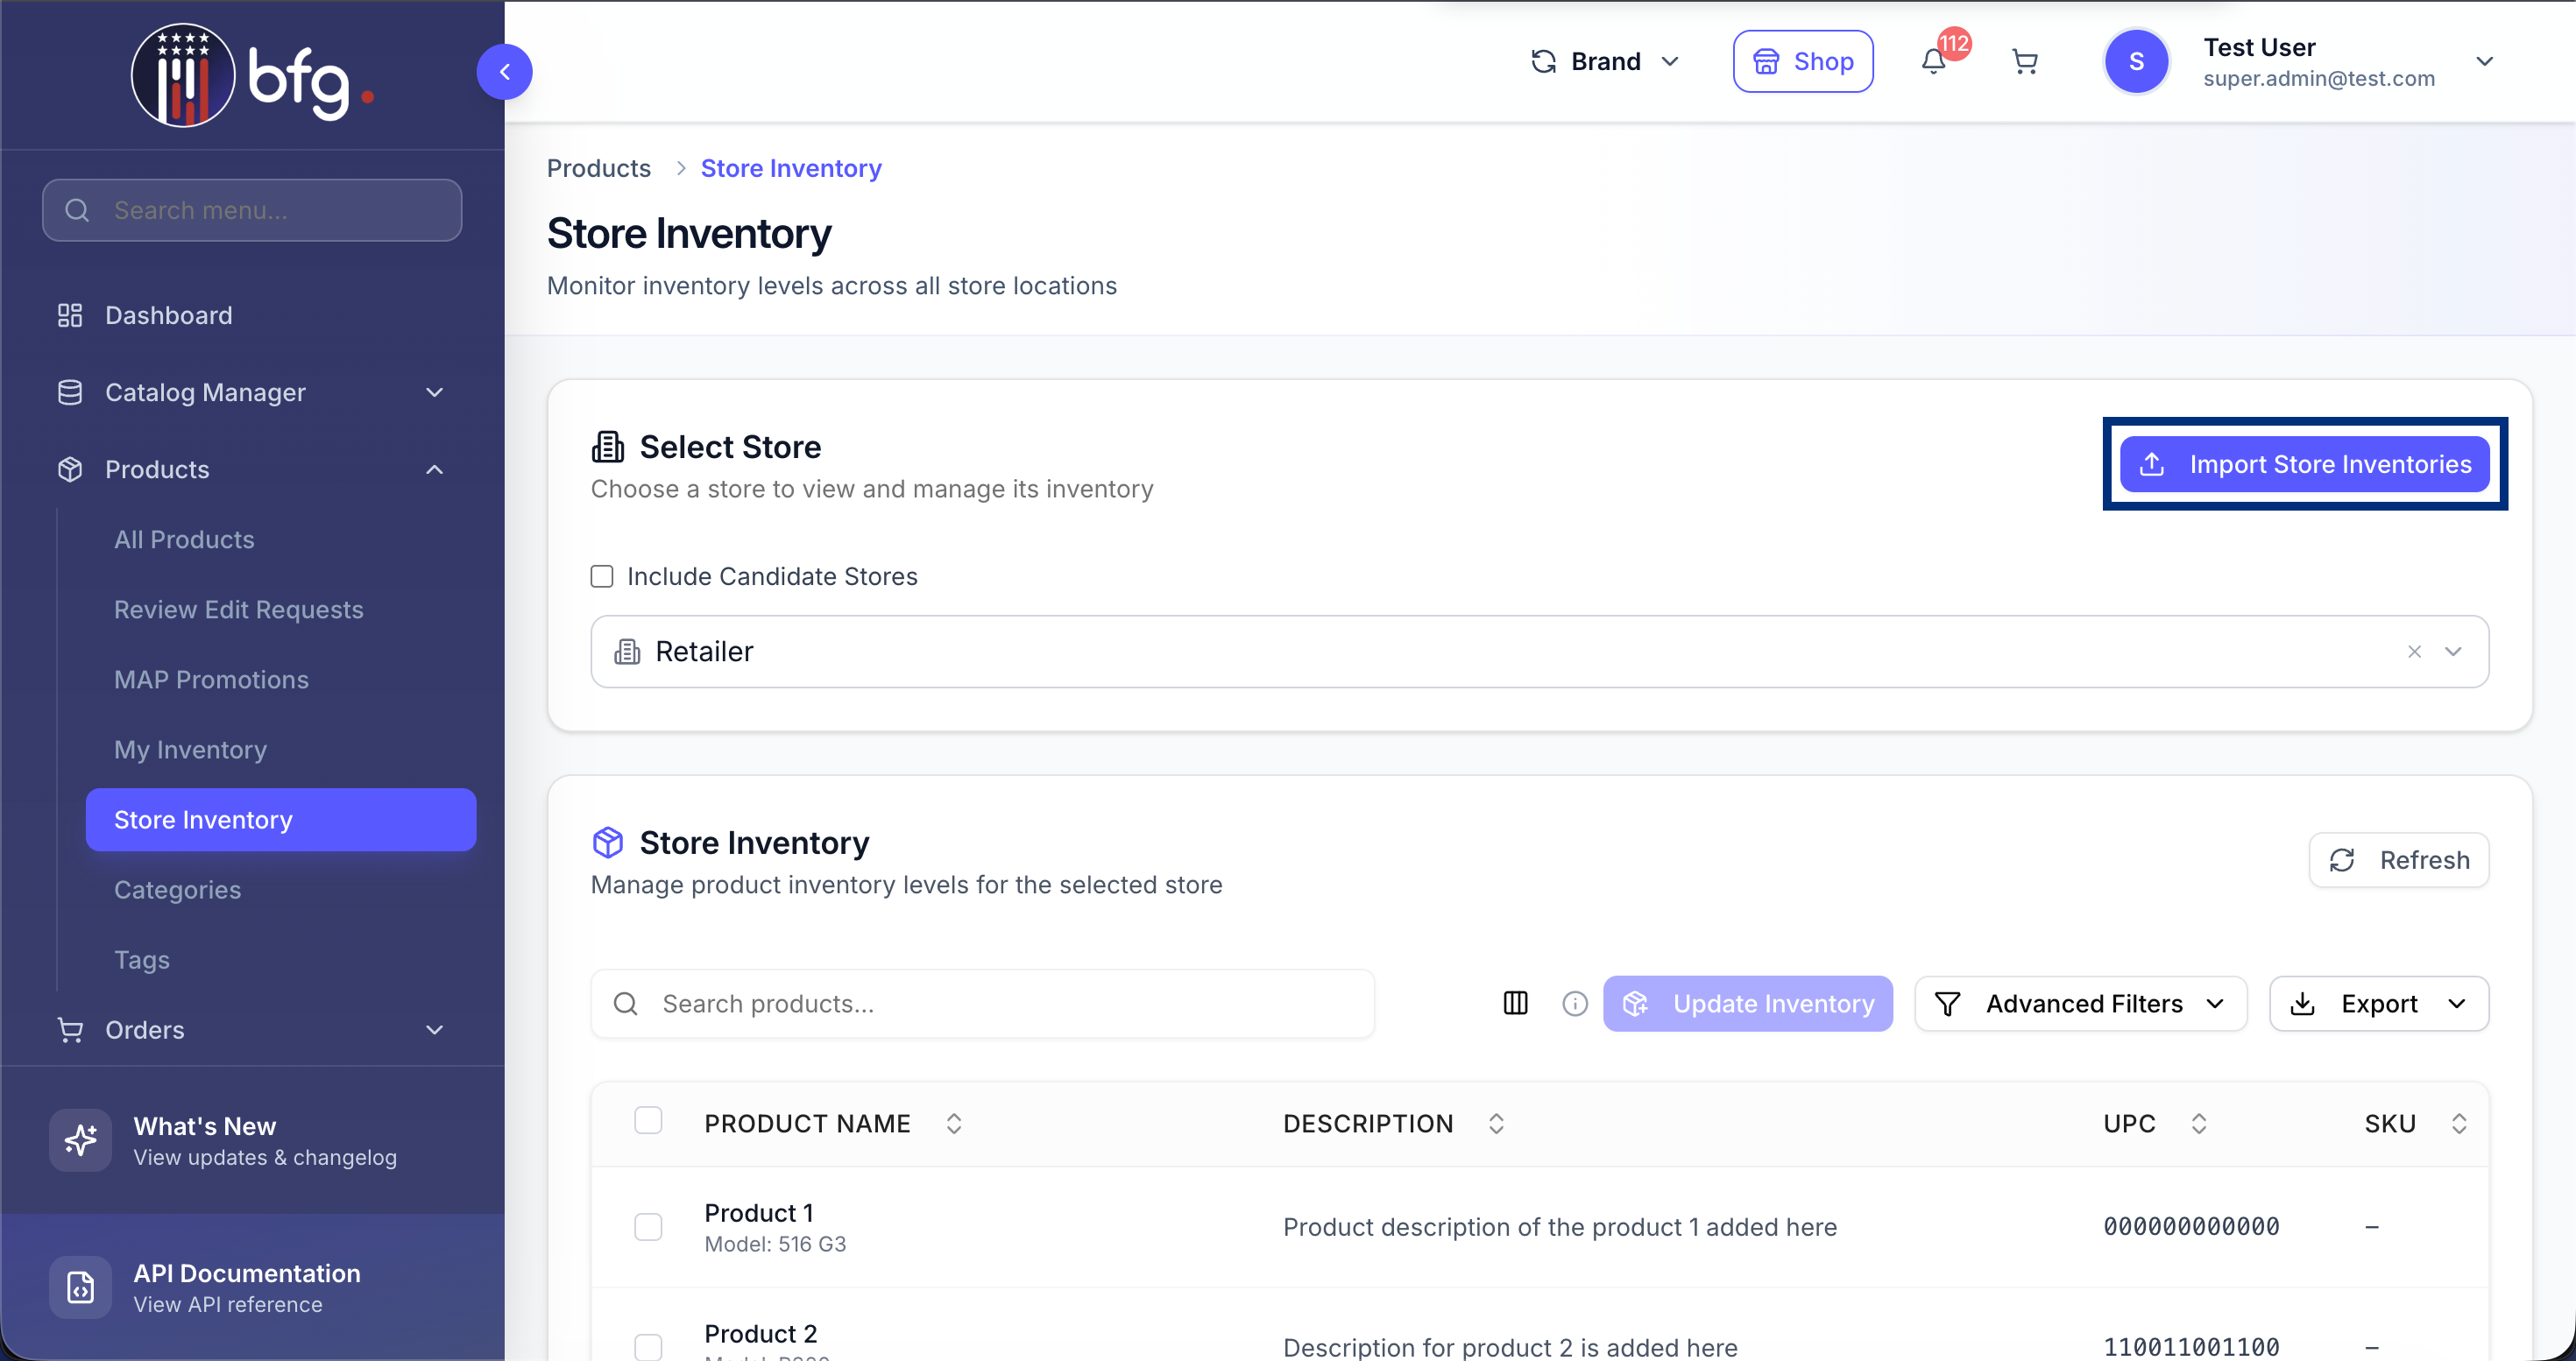Select the Product 1 row checkbox
This screenshot has height=1361, width=2576.
[648, 1226]
